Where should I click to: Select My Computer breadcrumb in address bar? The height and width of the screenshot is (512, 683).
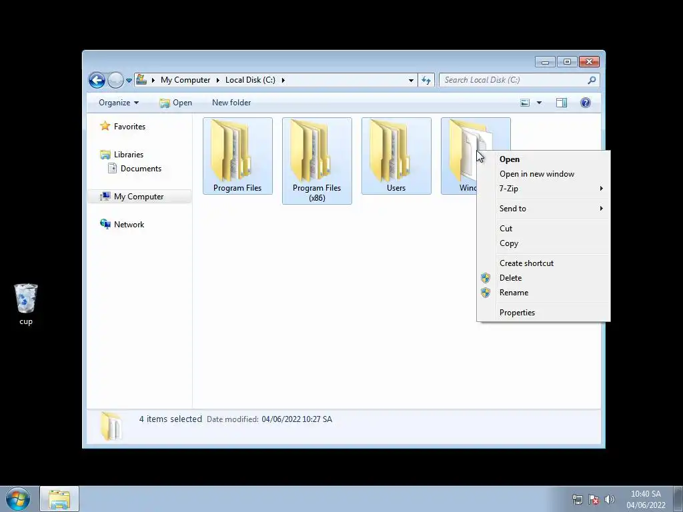click(185, 80)
